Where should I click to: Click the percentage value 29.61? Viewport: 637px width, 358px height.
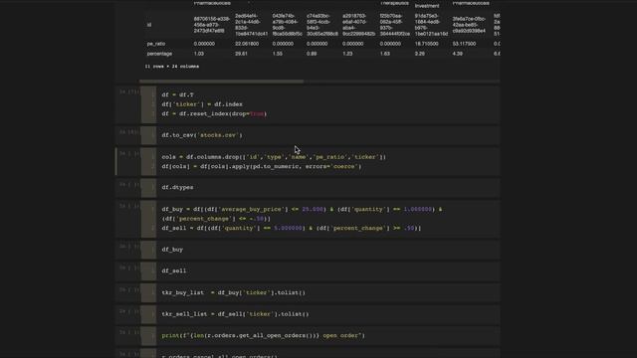[x=241, y=54]
